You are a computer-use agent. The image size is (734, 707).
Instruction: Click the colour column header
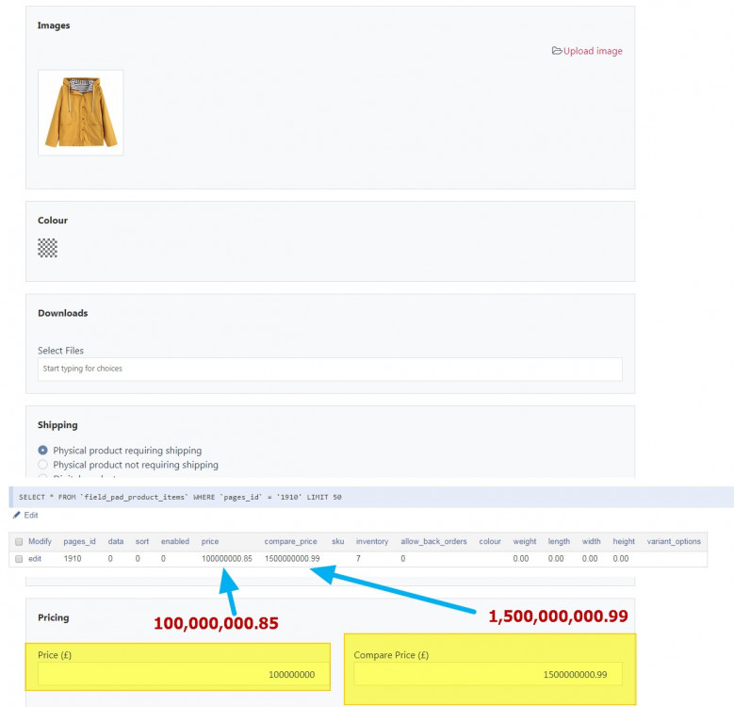[490, 541]
